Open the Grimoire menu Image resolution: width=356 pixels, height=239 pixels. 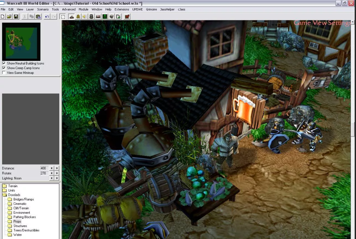coord(152,9)
